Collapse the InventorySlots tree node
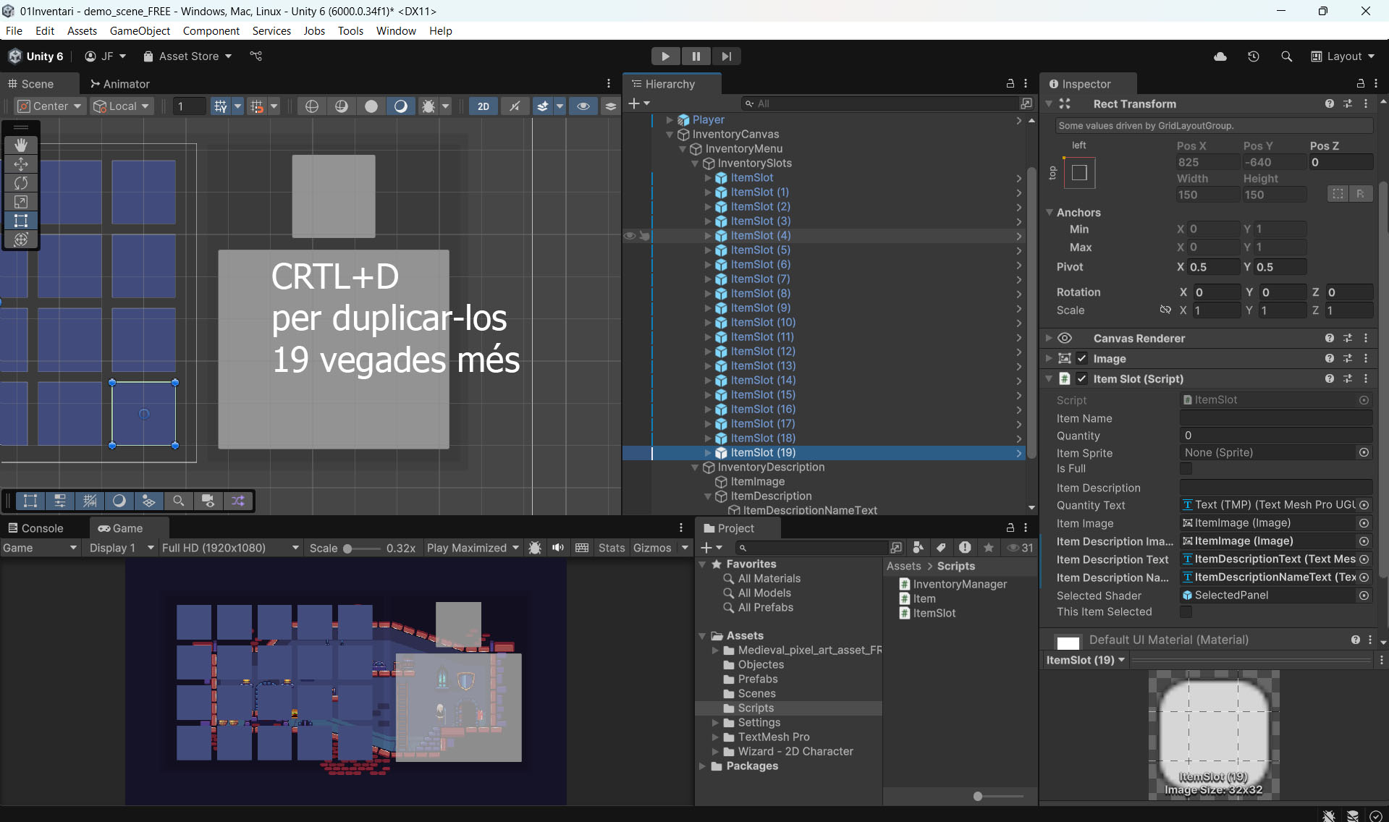This screenshot has width=1389, height=822. (x=695, y=164)
